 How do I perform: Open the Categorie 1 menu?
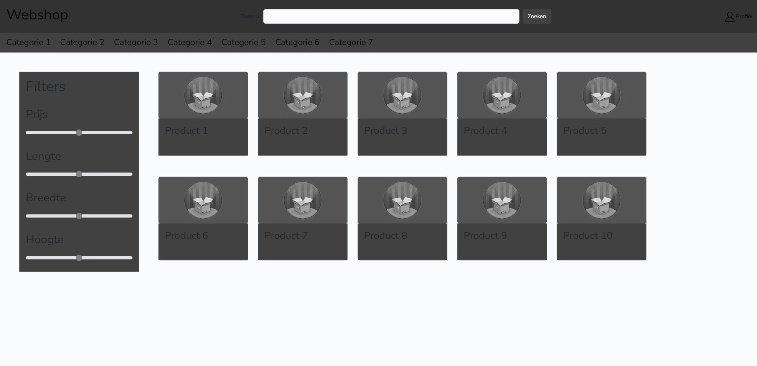[x=28, y=42]
